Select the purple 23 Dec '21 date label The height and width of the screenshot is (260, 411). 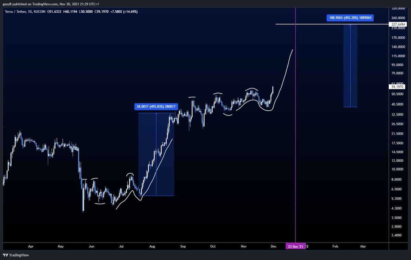coord(295,246)
